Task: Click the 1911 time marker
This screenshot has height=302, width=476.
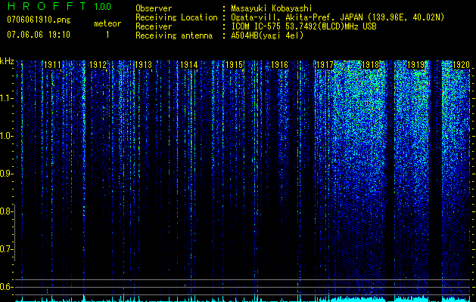Action: coord(52,65)
